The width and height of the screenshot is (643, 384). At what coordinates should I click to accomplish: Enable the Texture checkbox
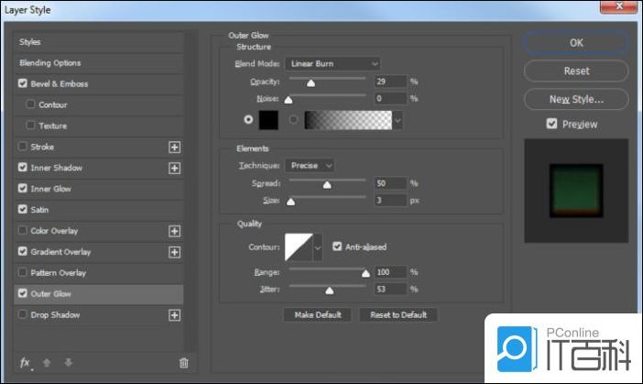30,126
